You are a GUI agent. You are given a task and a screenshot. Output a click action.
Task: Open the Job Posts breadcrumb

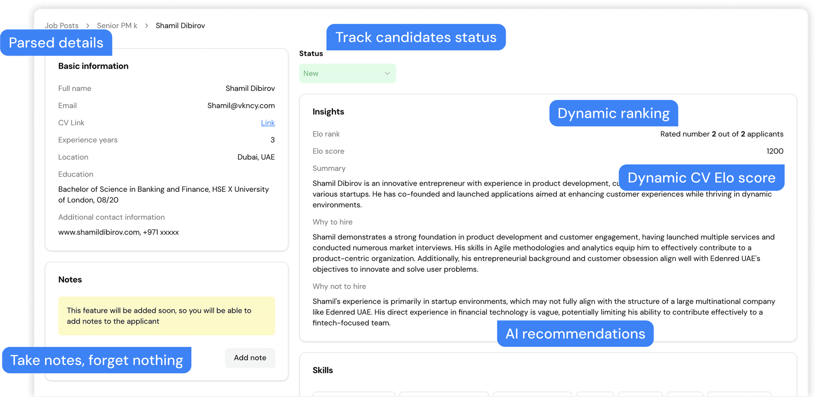pyautogui.click(x=62, y=25)
